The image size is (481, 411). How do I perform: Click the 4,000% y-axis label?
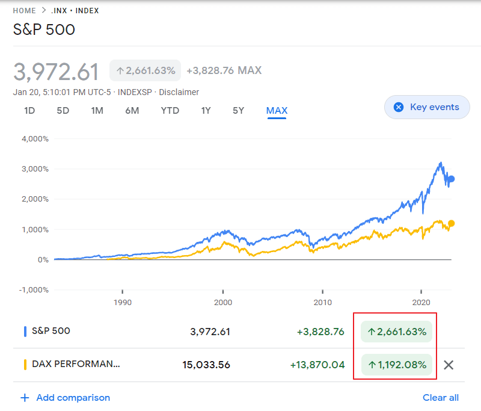click(35, 139)
